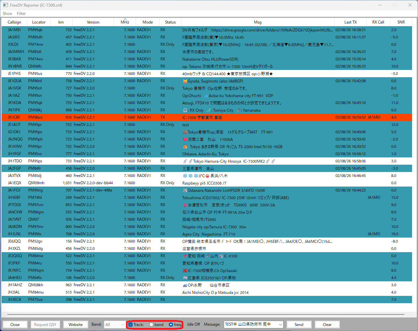Select the JE1PHS callsign row
The height and width of the screenshot is (331, 418).
207,74
